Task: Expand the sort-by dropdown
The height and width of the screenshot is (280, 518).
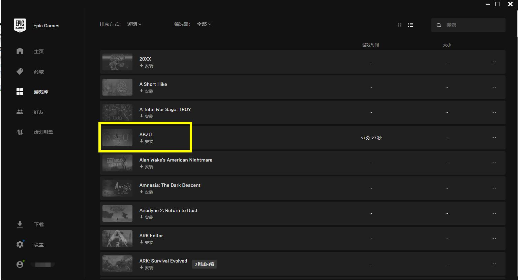Action: [x=134, y=24]
